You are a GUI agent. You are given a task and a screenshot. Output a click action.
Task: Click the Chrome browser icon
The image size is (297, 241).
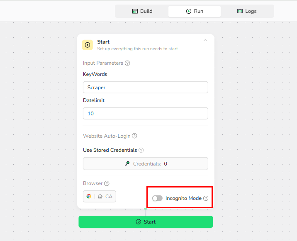click(x=89, y=197)
